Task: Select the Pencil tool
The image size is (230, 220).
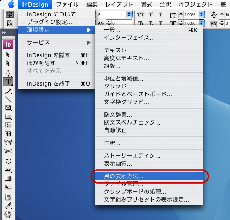Action: click(x=8, y=91)
